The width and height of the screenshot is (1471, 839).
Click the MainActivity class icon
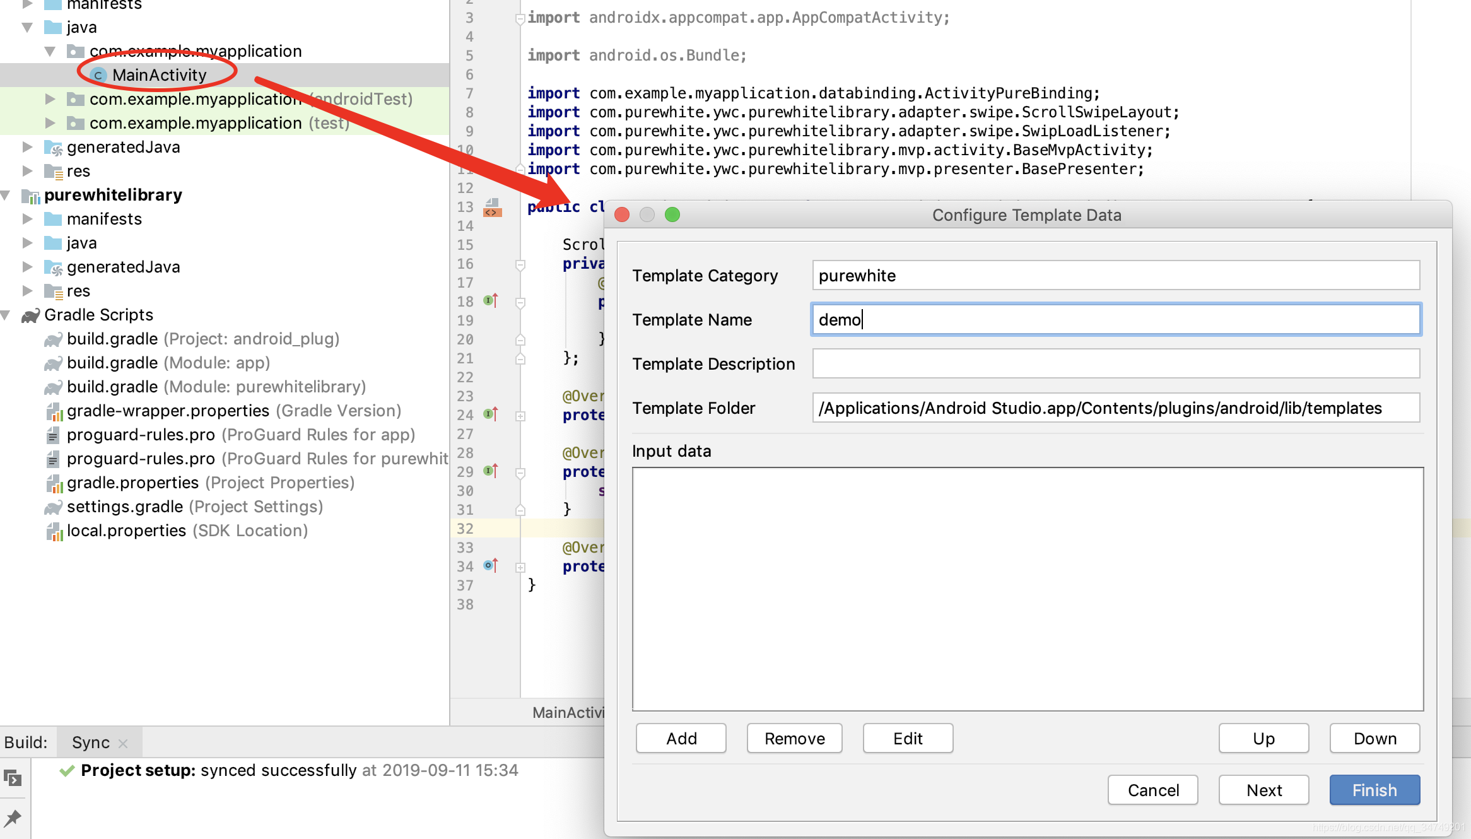98,74
